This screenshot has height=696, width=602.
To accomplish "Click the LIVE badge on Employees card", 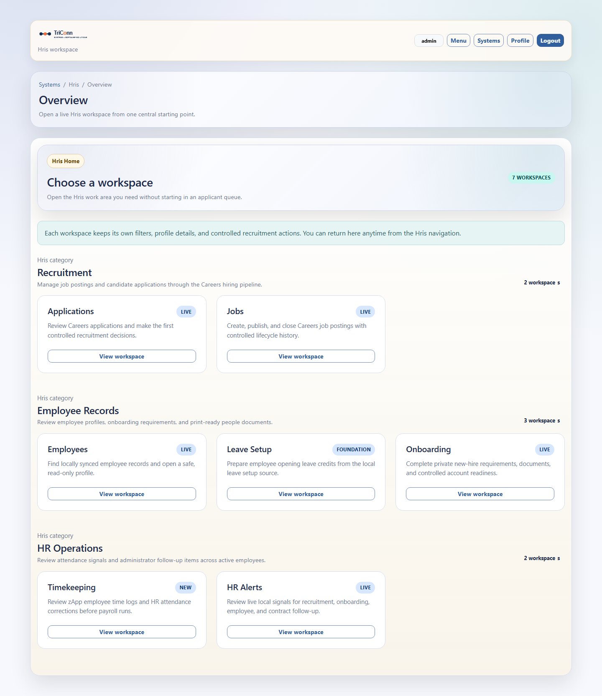I will [186, 450].
